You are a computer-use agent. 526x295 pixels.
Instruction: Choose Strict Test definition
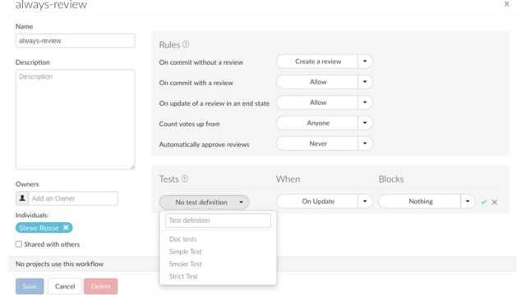pos(183,276)
